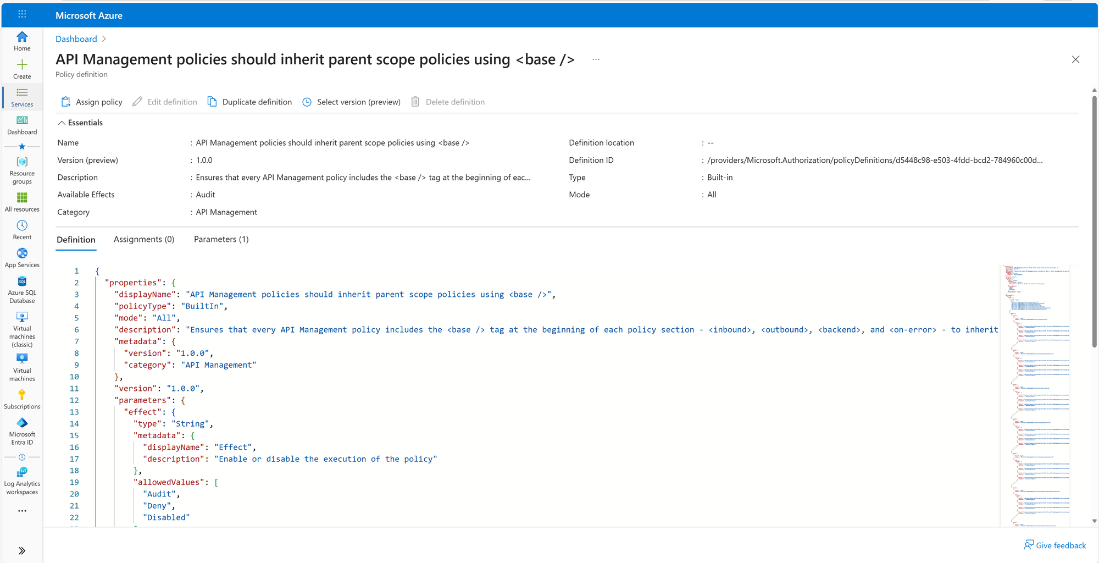This screenshot has height=563, width=1099.
Task: Open Azure SQL Database
Action: pos(22,290)
